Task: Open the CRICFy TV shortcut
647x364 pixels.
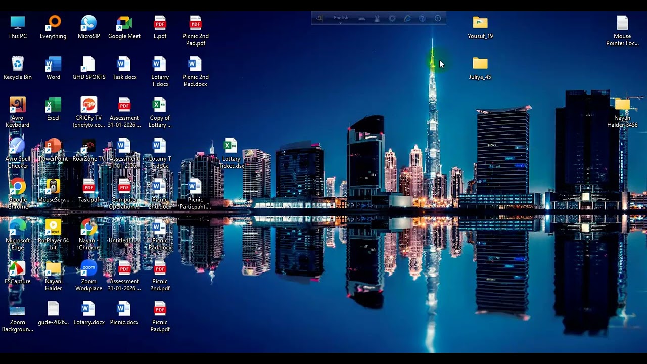Action: 88,113
